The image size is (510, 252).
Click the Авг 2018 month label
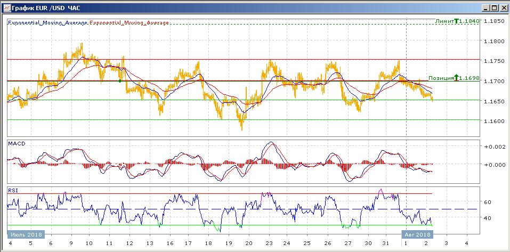click(x=418, y=234)
